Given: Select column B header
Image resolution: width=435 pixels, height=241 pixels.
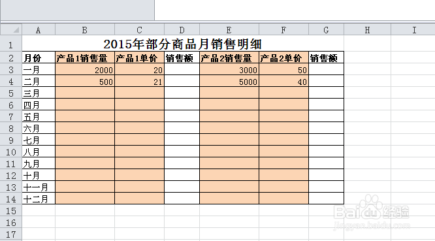Looking at the screenshot, I should point(85,29).
